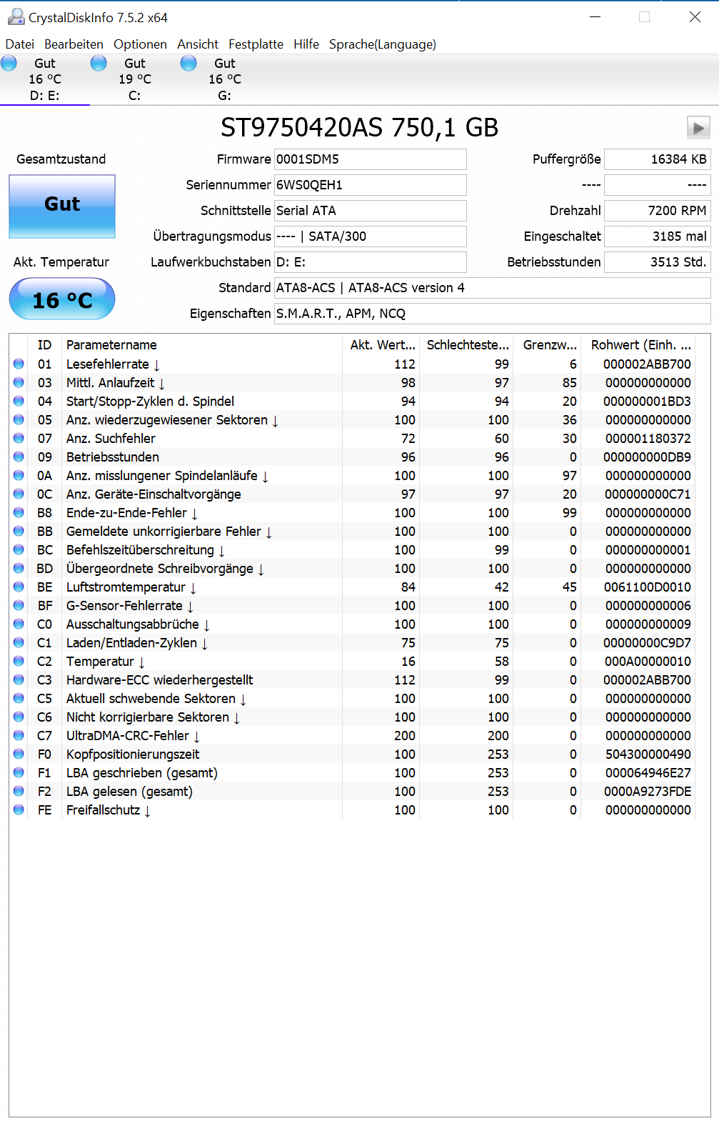Click status orb for Befehlszeitüberschreitung row
719x1121 pixels.
pos(19,550)
